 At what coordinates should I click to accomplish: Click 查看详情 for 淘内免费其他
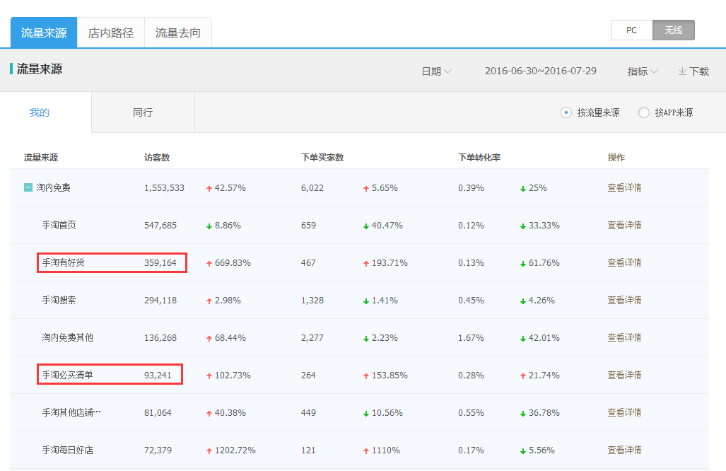coord(625,337)
